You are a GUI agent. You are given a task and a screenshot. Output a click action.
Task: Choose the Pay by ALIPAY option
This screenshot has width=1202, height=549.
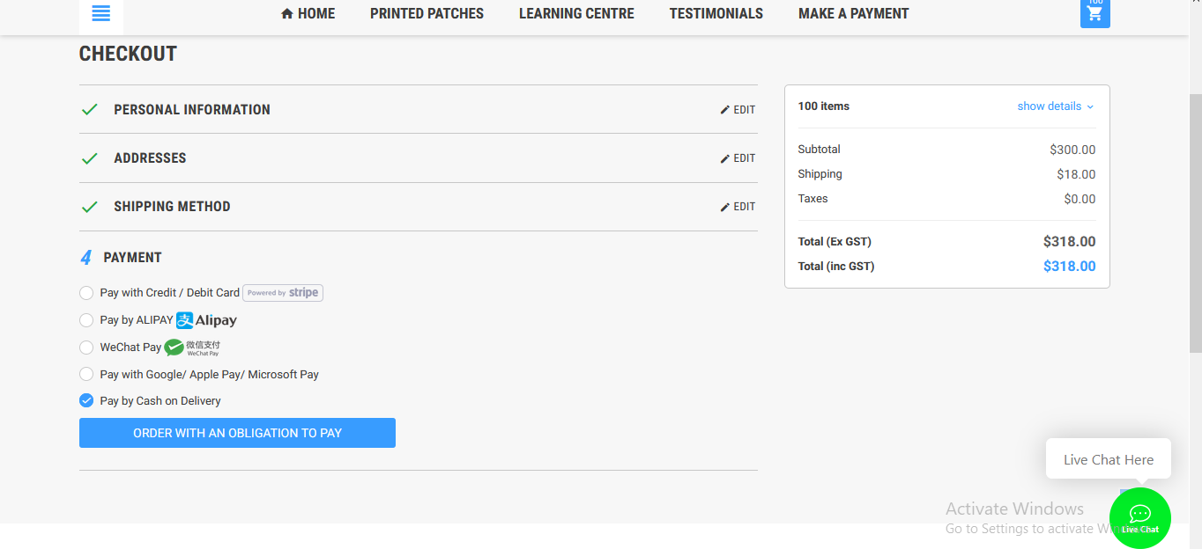point(86,320)
